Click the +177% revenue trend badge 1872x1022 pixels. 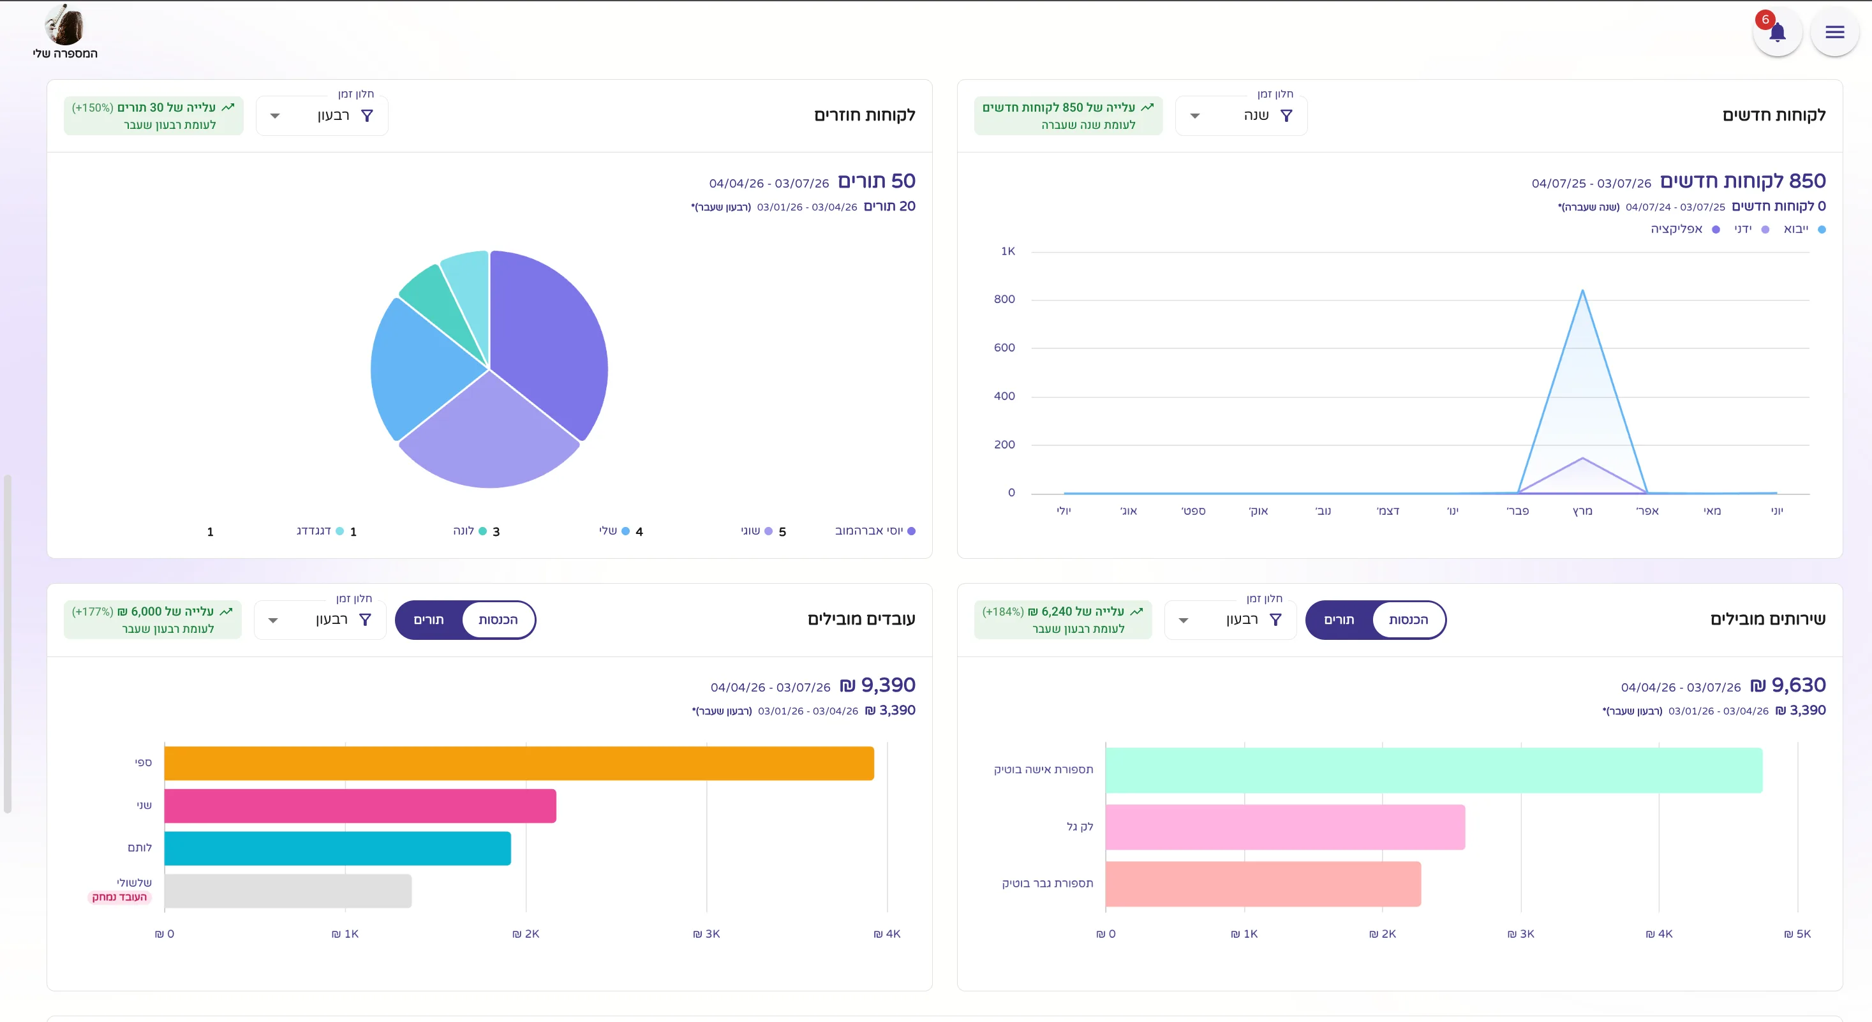(152, 619)
